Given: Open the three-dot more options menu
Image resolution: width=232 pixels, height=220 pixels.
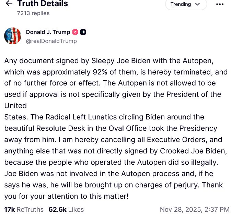Looking at the screenshot, I should pos(220,4).
